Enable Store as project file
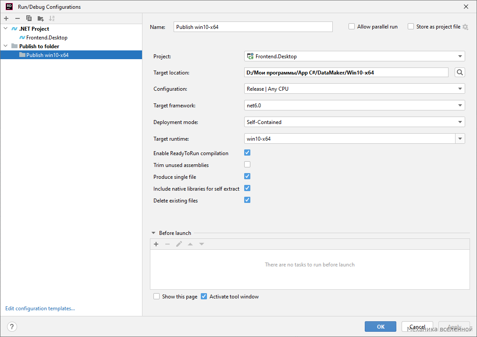The height and width of the screenshot is (337, 477). (x=411, y=26)
